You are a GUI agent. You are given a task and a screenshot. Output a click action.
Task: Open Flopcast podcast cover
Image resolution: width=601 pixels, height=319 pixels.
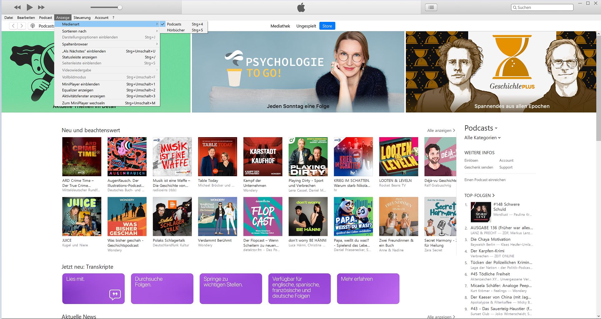[263, 217]
